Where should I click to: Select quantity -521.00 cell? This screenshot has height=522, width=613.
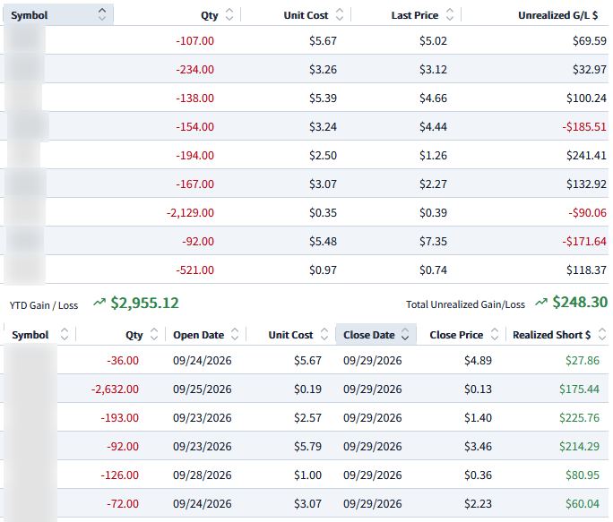click(x=194, y=270)
